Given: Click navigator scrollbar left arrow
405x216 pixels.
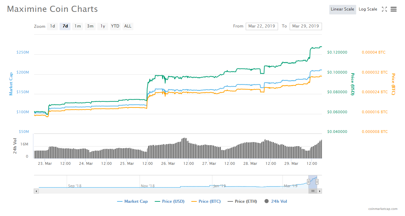Looking at the screenshot, I should tap(36, 191).
